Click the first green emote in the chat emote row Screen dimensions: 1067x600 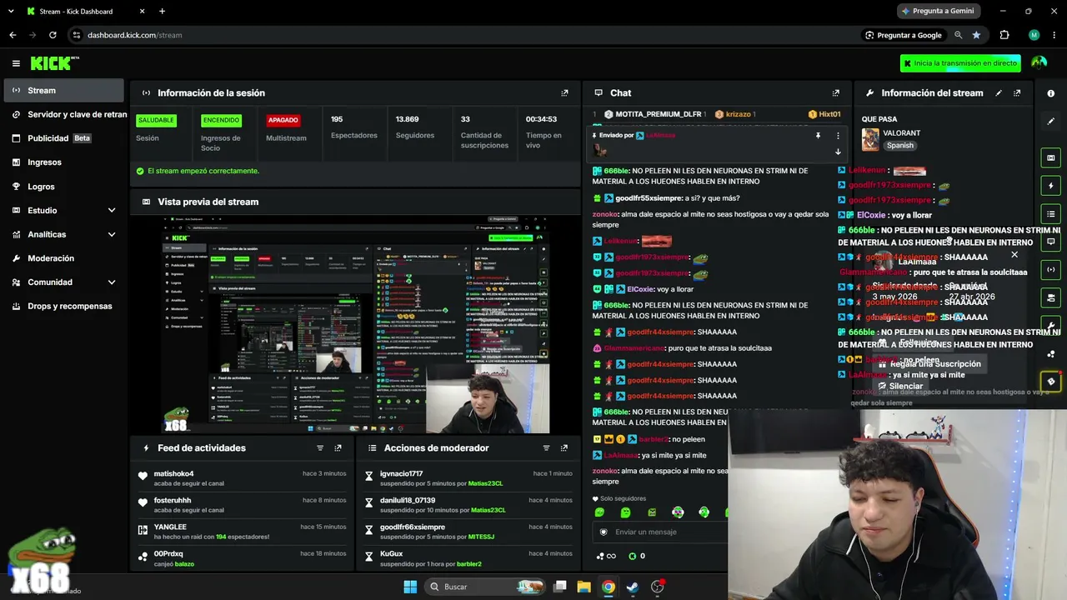point(599,512)
